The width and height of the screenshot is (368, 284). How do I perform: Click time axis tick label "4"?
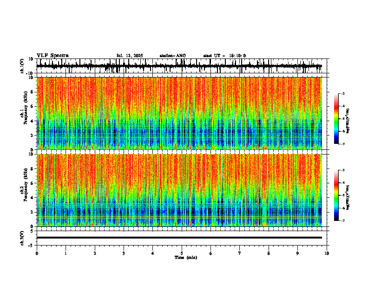point(153,253)
